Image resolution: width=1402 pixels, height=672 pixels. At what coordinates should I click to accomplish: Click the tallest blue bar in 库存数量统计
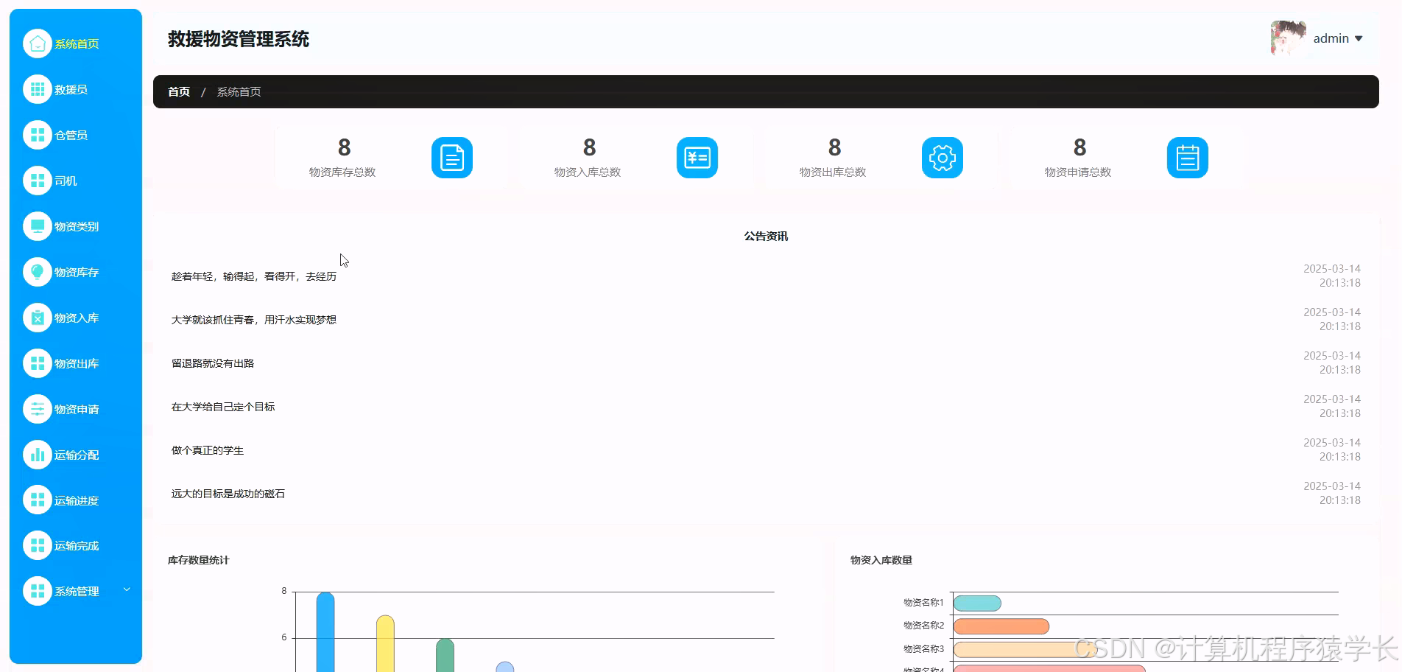click(x=325, y=632)
